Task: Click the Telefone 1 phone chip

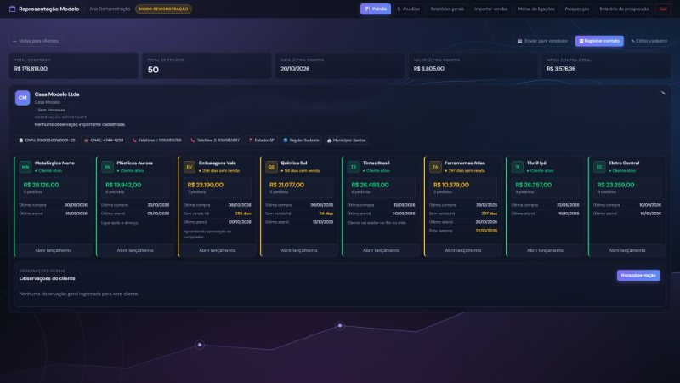Action: [157, 140]
